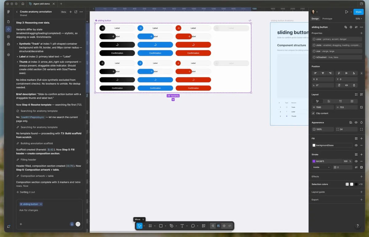Screen dimensions: 369x237
Task: Open the Help question mark button
Action: coord(358,226)
